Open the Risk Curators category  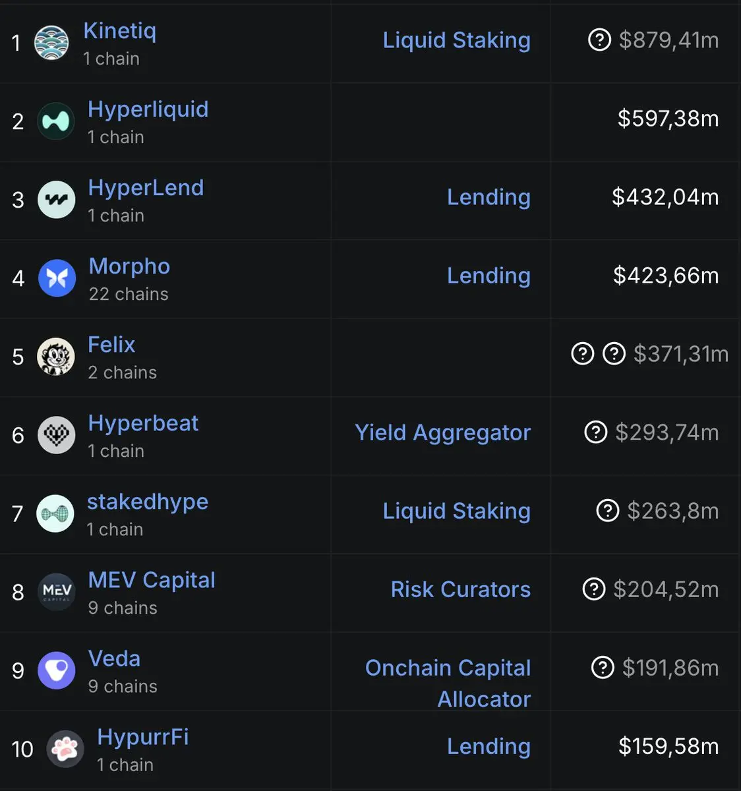[461, 589]
